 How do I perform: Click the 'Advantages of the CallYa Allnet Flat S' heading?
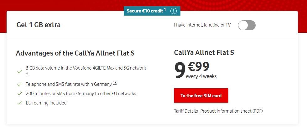pyautogui.click(x=75, y=53)
